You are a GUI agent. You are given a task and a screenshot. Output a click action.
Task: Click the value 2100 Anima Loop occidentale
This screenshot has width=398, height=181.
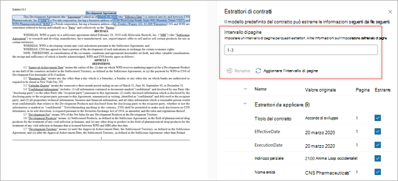click(331, 159)
